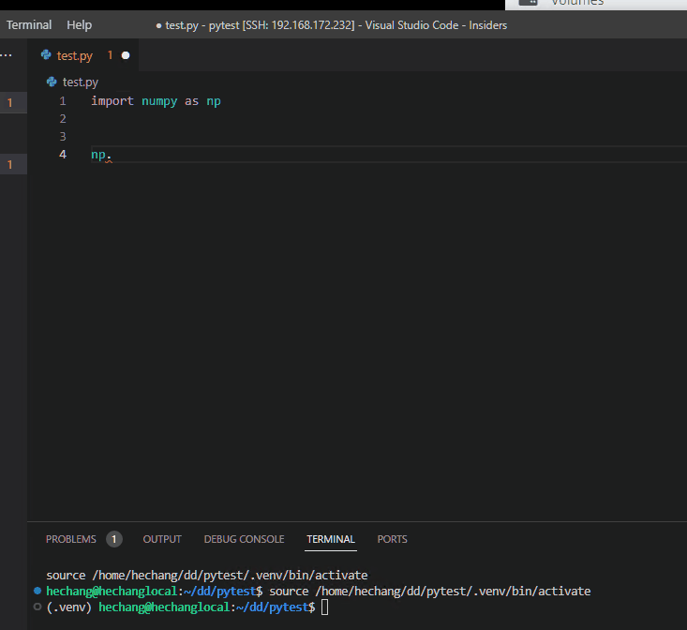Click line number 2 in gutter
Viewport: 687px width, 630px height.
tap(63, 119)
